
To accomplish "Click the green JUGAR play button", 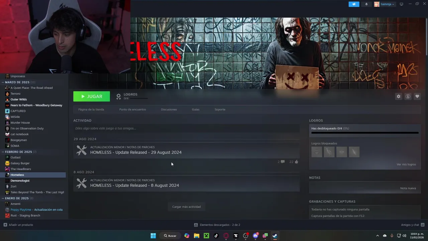I will coord(92,96).
